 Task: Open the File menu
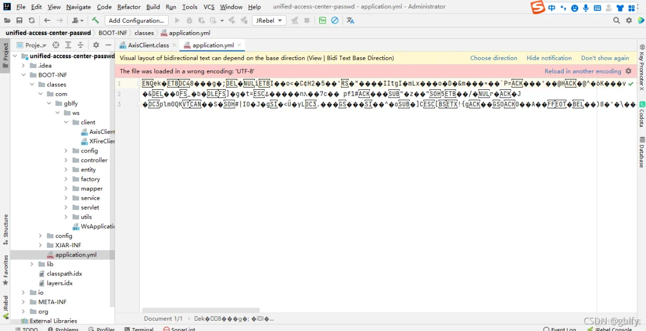tap(21, 7)
